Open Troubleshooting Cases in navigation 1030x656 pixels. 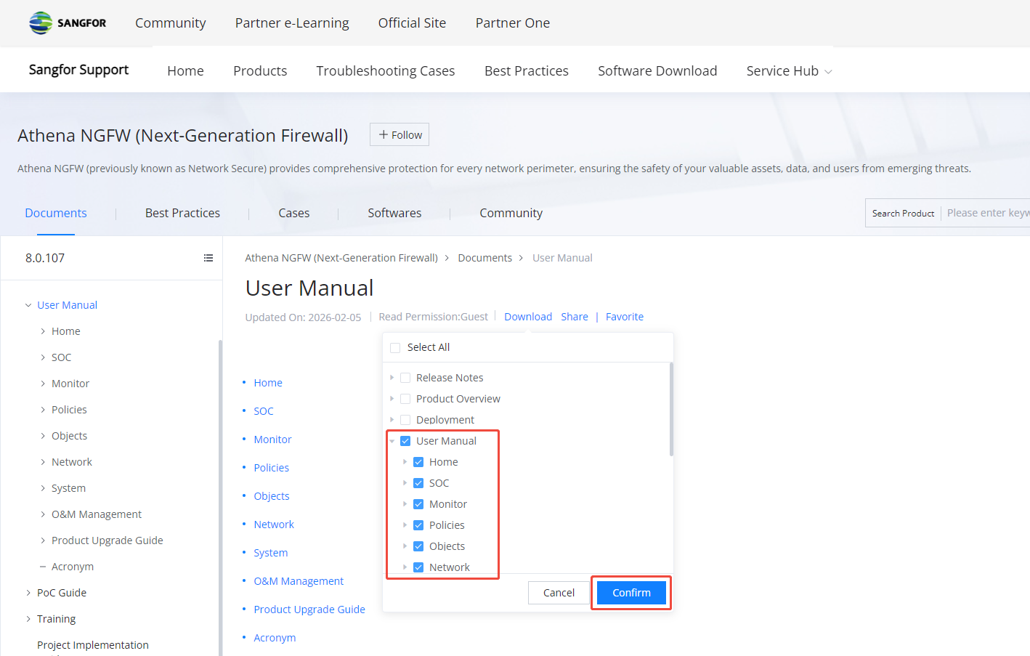[x=386, y=70]
